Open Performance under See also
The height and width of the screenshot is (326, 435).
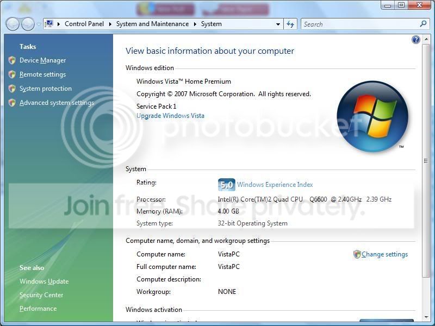click(38, 309)
